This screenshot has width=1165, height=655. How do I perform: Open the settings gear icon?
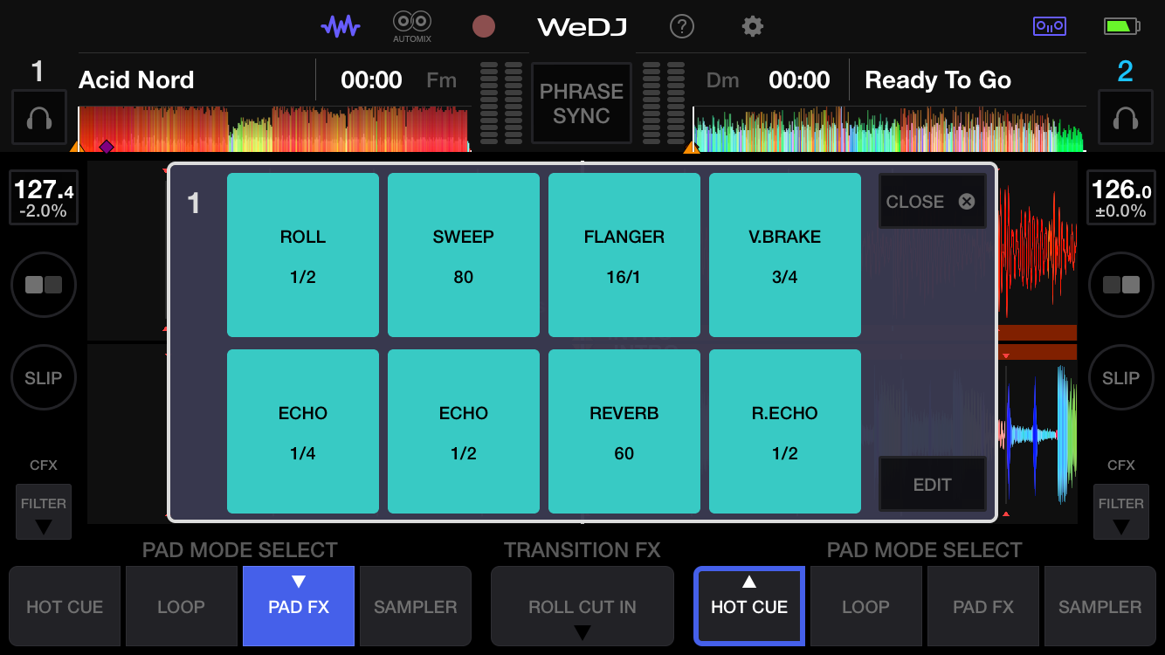[752, 26]
